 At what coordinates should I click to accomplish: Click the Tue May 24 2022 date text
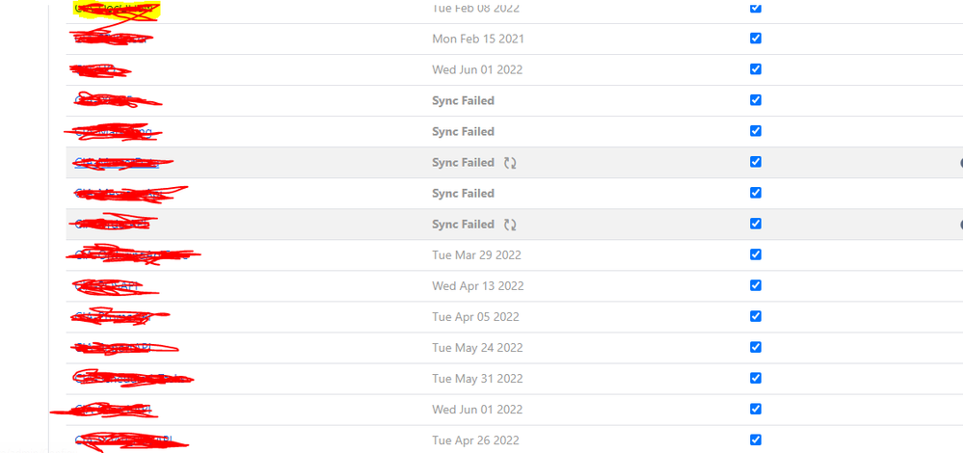pos(477,348)
